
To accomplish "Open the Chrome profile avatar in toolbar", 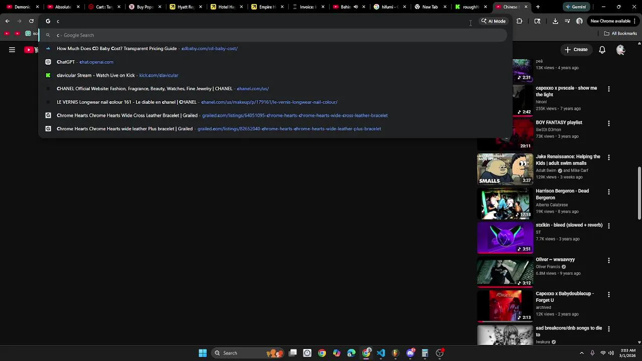I will coord(579,21).
